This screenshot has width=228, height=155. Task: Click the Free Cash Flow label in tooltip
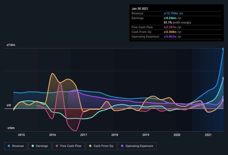coord(142,27)
